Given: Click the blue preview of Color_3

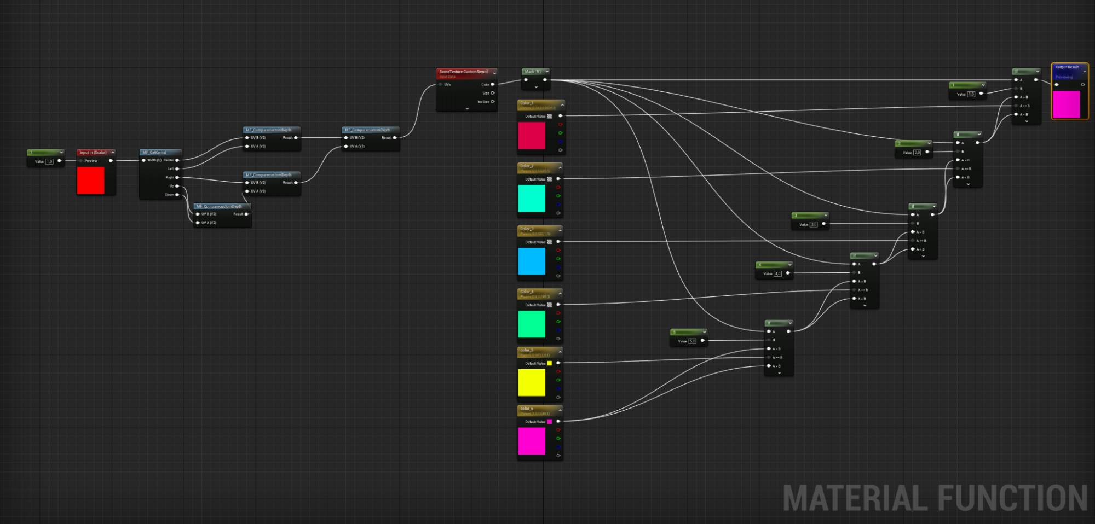Looking at the screenshot, I should [532, 261].
